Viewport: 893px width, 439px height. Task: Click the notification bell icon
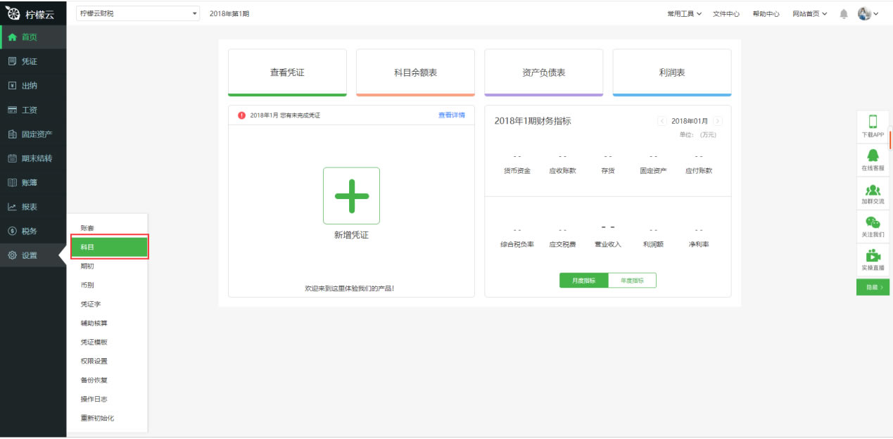pyautogui.click(x=843, y=13)
